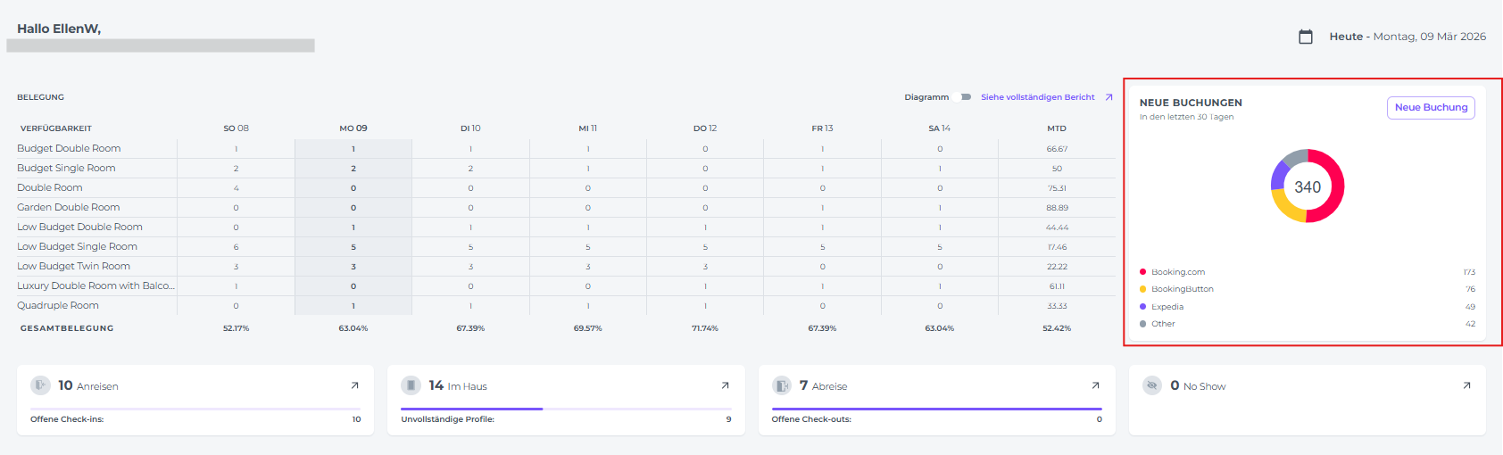Open Im Haus details via arrow icon
Viewport: 1503px width, 455px height.
(725, 385)
